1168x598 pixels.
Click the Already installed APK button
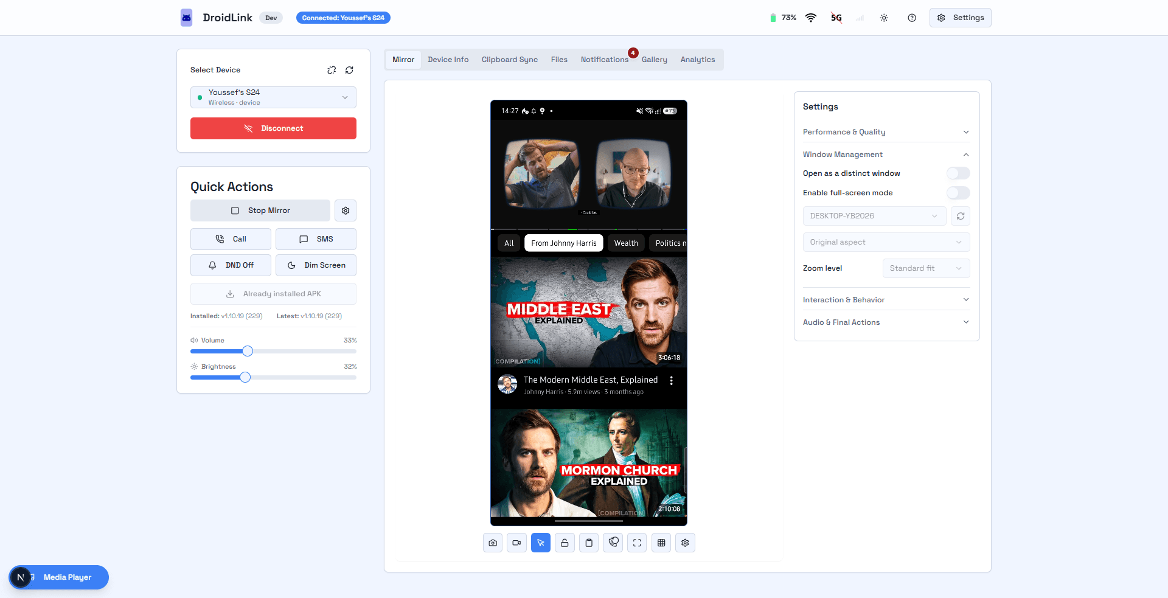[273, 294]
